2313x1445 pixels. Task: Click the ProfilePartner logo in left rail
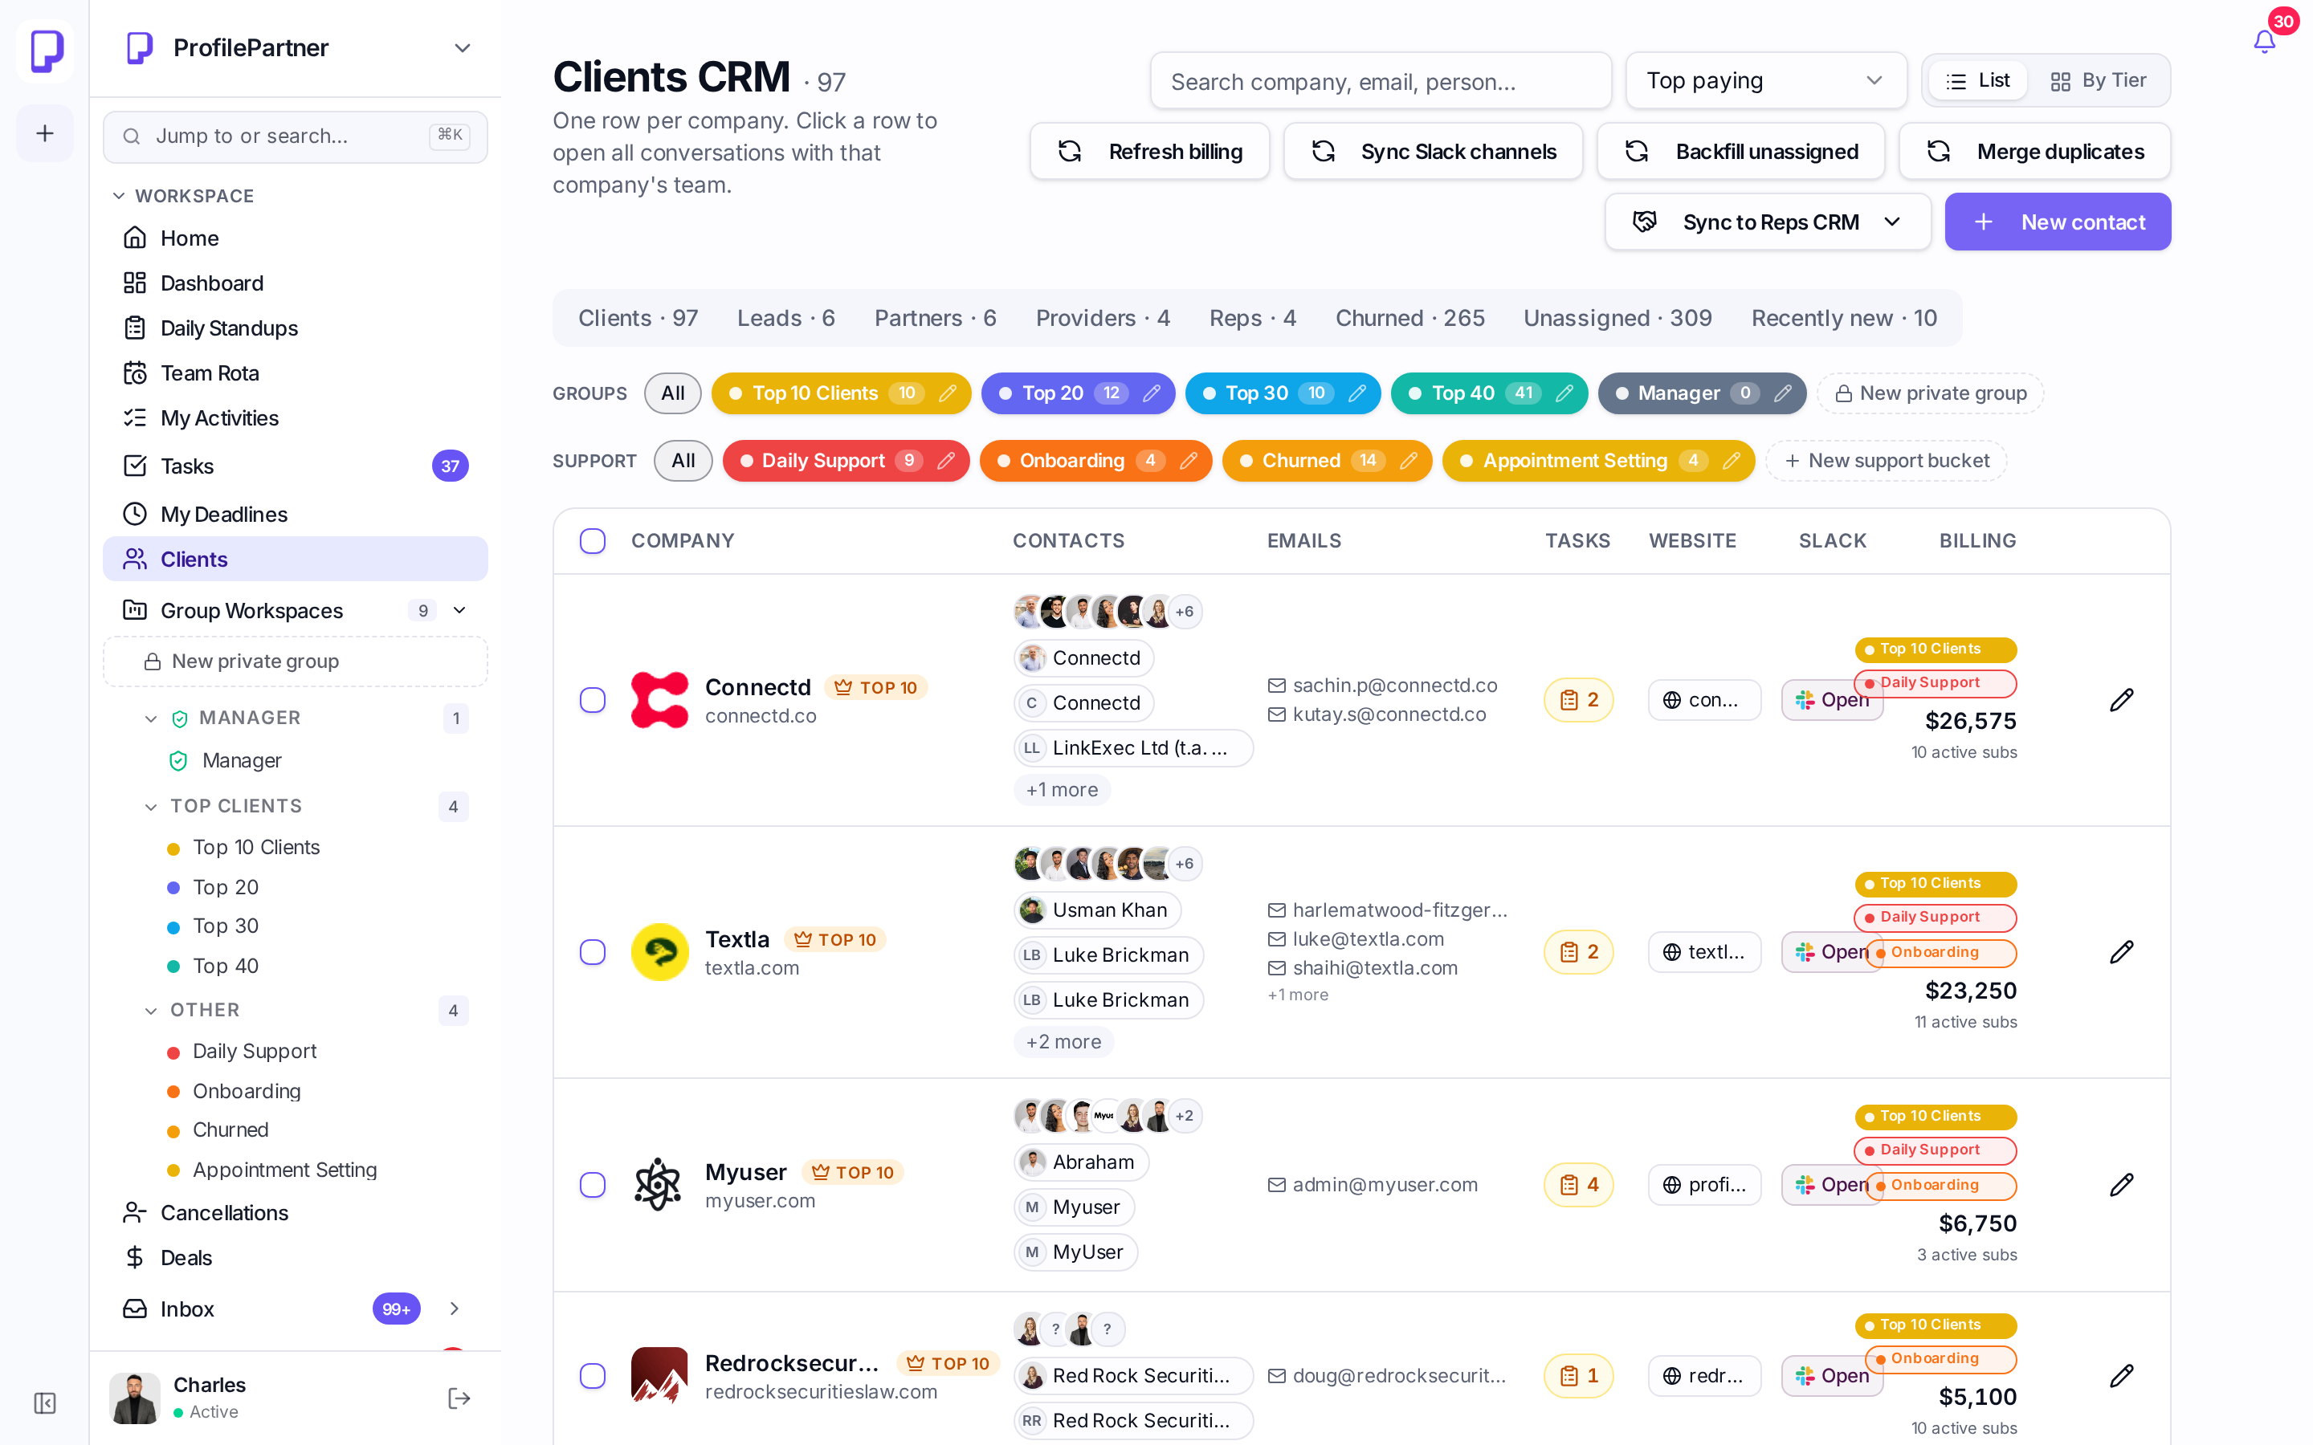click(x=45, y=50)
